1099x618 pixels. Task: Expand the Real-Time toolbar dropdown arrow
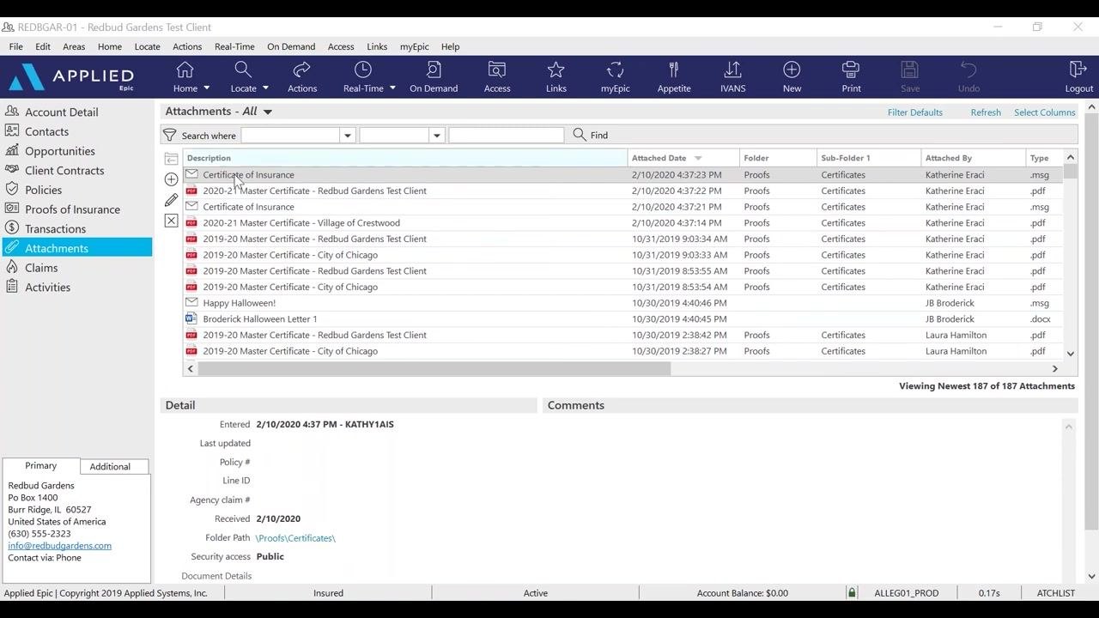pos(392,88)
